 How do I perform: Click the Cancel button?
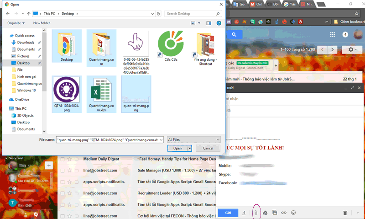click(208, 148)
